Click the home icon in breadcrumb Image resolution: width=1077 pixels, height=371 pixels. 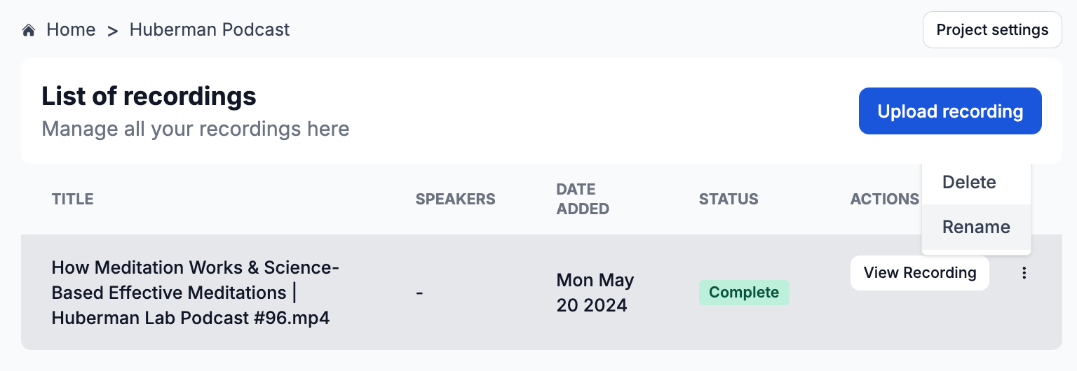click(x=29, y=30)
